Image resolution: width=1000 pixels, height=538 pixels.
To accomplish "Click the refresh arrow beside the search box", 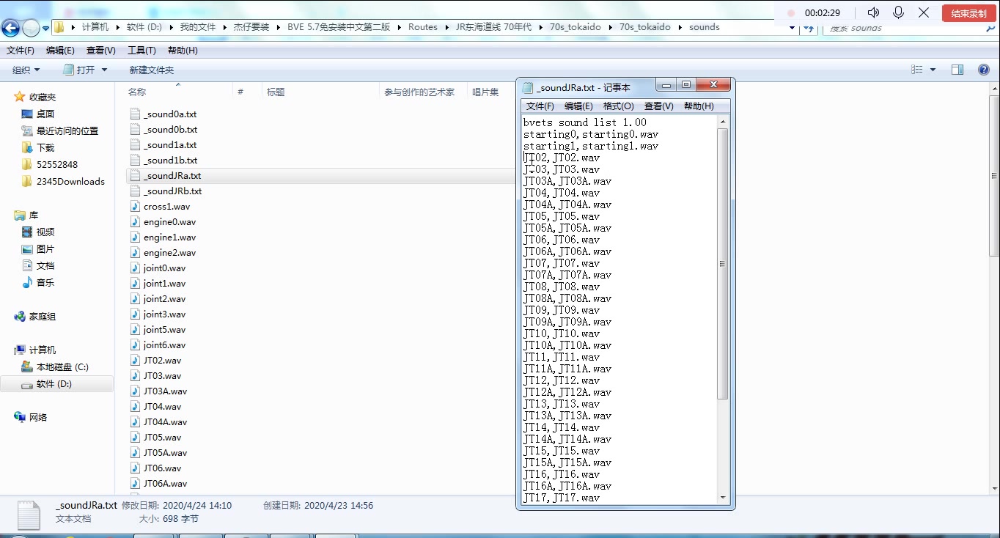I will (809, 27).
